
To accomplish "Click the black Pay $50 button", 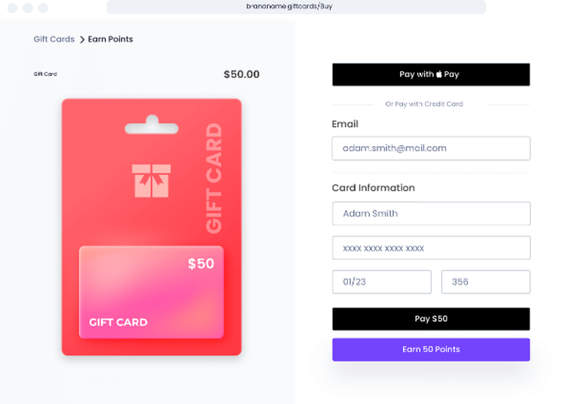I will pyautogui.click(x=431, y=319).
